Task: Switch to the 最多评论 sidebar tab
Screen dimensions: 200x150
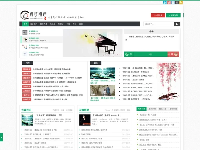Action: click(152, 109)
